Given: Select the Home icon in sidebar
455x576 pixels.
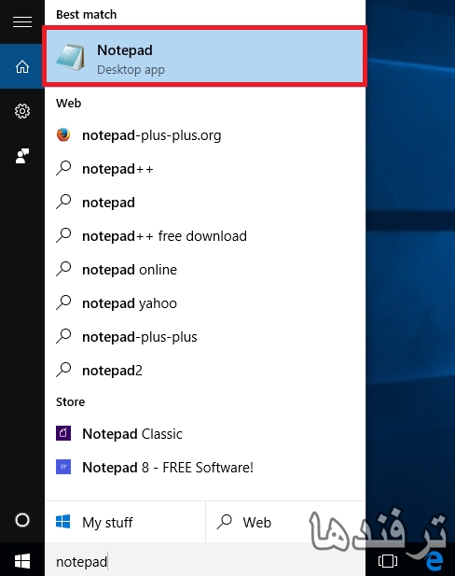Looking at the screenshot, I should 22,66.
